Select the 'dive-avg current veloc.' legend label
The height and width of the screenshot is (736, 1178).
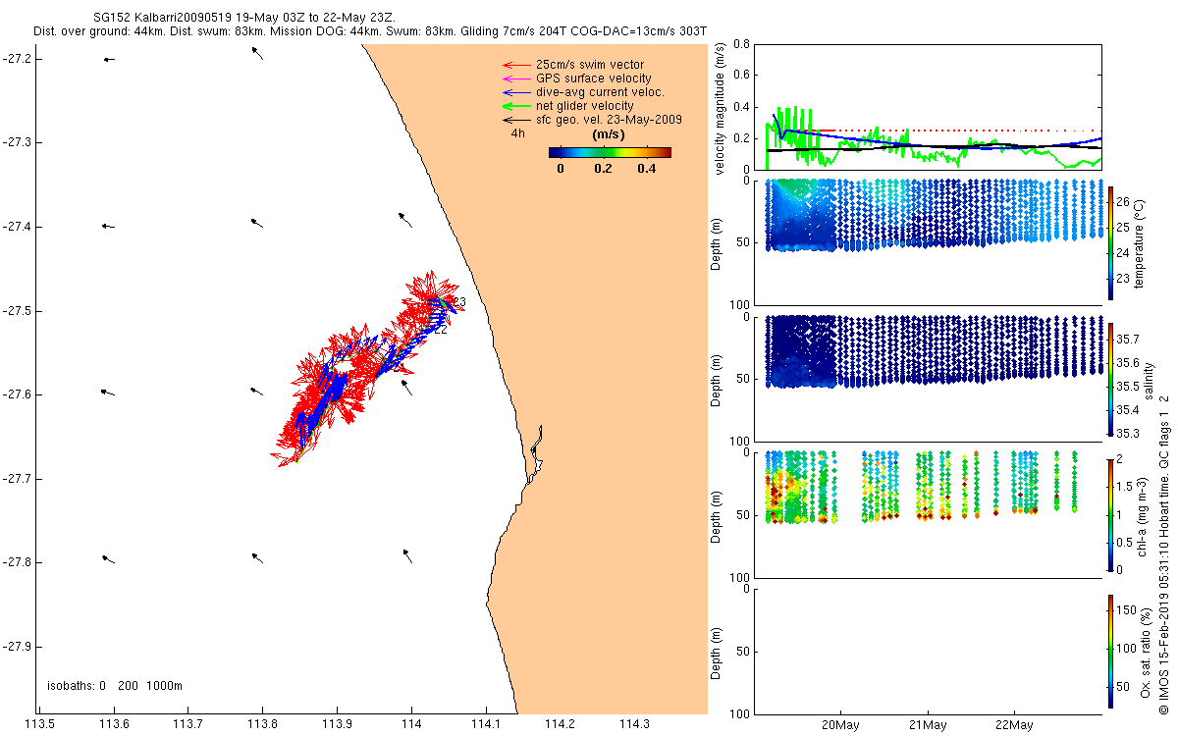(x=600, y=92)
